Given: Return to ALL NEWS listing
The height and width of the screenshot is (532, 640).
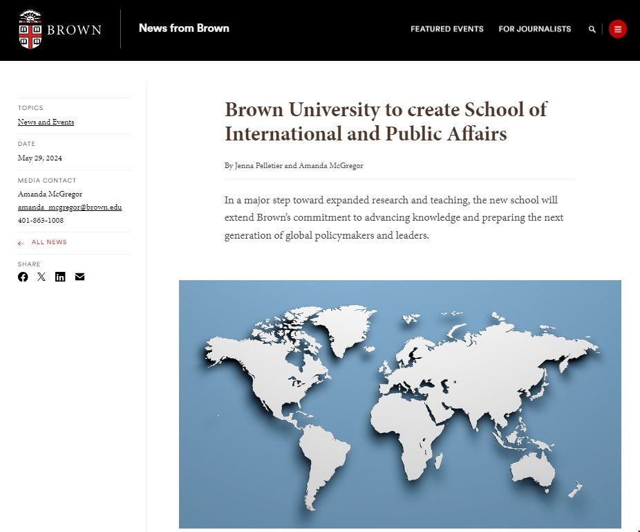Looking at the screenshot, I should tap(48, 242).
